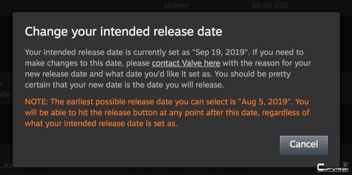Click the small subtitle under the Сургутянин logo
The image size is (352, 175).
point(333,171)
